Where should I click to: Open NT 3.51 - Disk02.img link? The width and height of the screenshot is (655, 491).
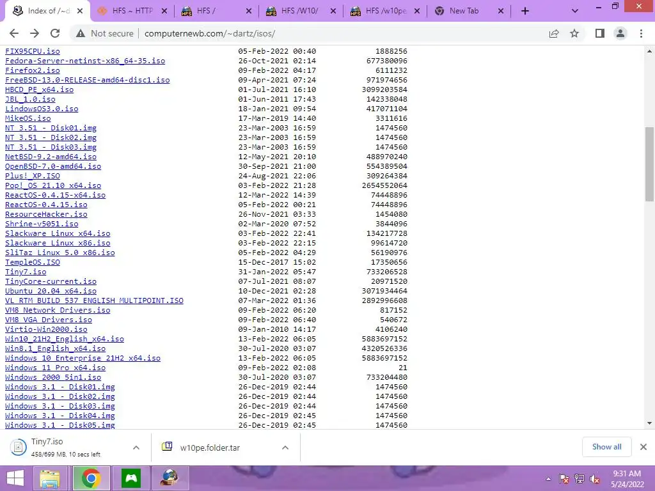pyautogui.click(x=51, y=137)
